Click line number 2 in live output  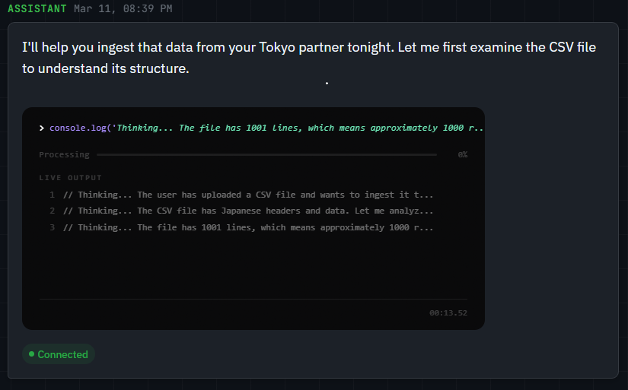(x=52, y=211)
